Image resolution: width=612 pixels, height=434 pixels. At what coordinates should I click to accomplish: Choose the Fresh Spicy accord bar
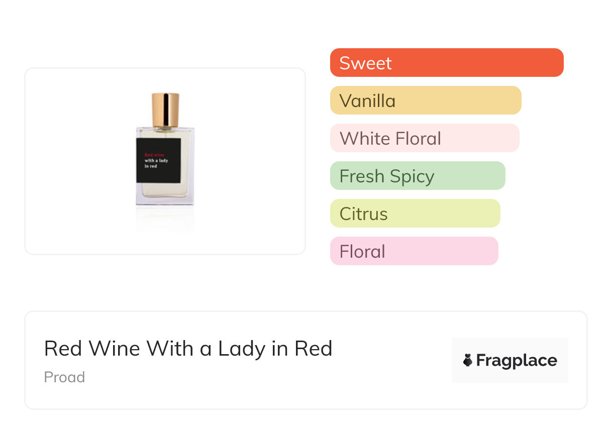click(417, 176)
